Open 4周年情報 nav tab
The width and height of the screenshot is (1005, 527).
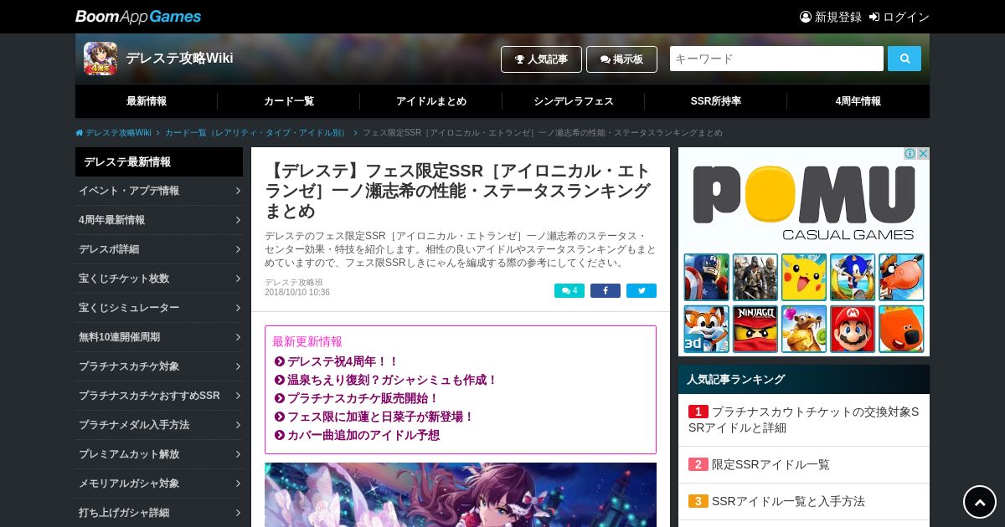tap(858, 101)
